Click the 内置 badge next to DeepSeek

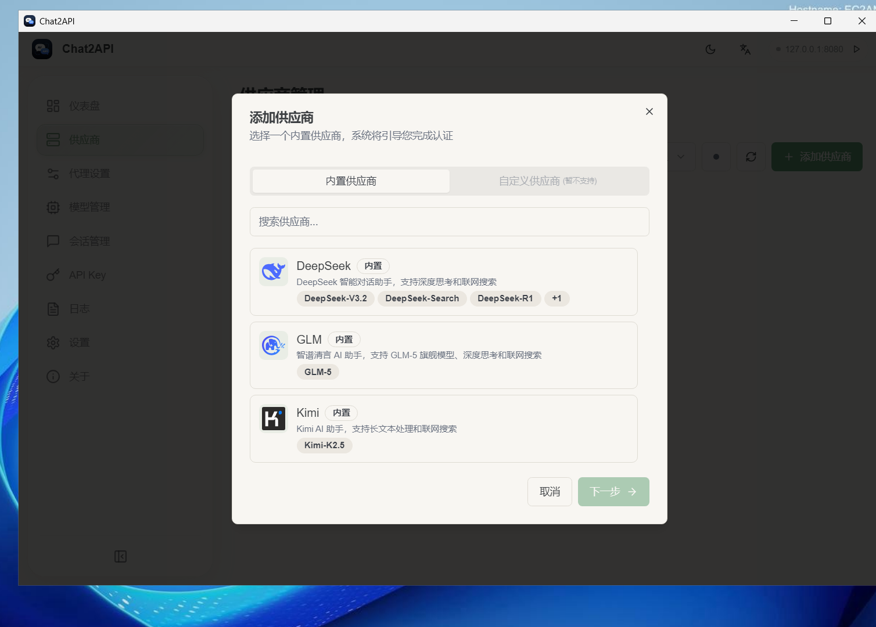(373, 266)
